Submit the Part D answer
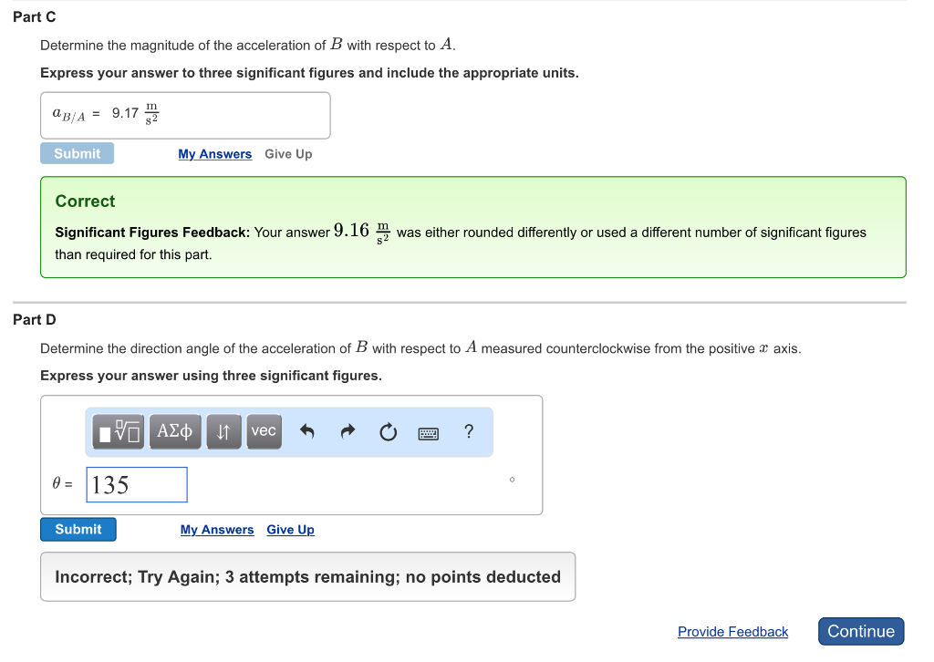Viewport: 934px width, 662px height. [78, 530]
